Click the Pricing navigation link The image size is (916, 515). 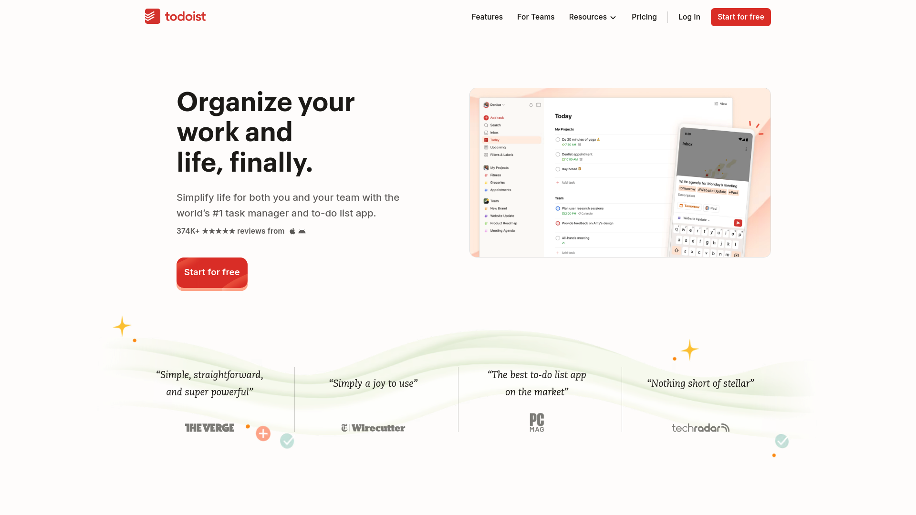click(644, 17)
